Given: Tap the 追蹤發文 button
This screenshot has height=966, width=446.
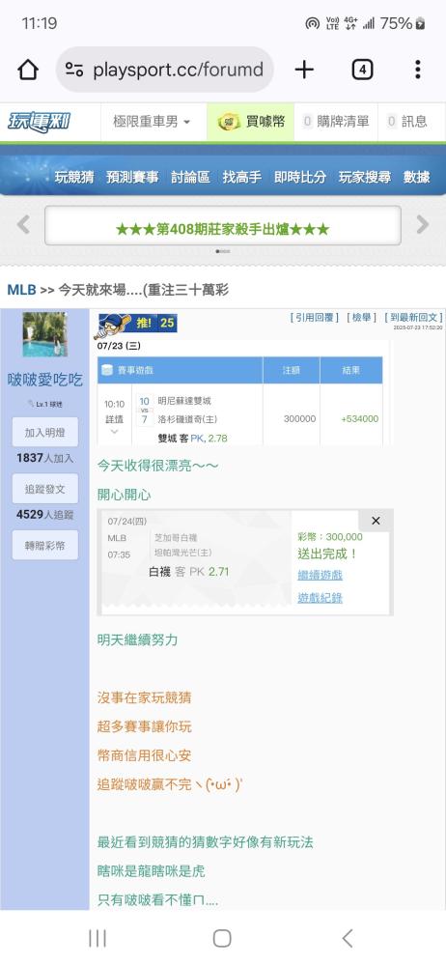Looking at the screenshot, I should [x=45, y=489].
